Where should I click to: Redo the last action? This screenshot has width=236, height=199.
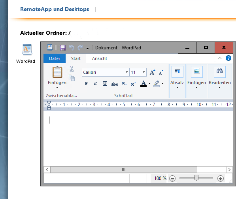pyautogui.click(x=80, y=48)
